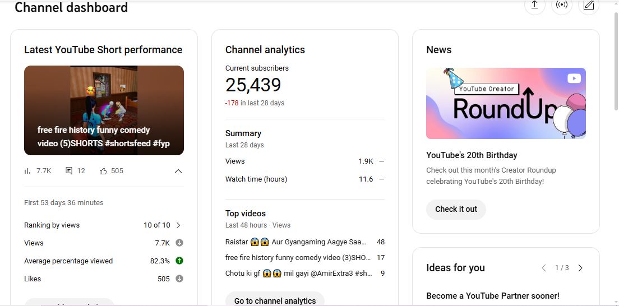Click the YouTube's 20th Birthday headline
The image size is (619, 306).
point(472,155)
